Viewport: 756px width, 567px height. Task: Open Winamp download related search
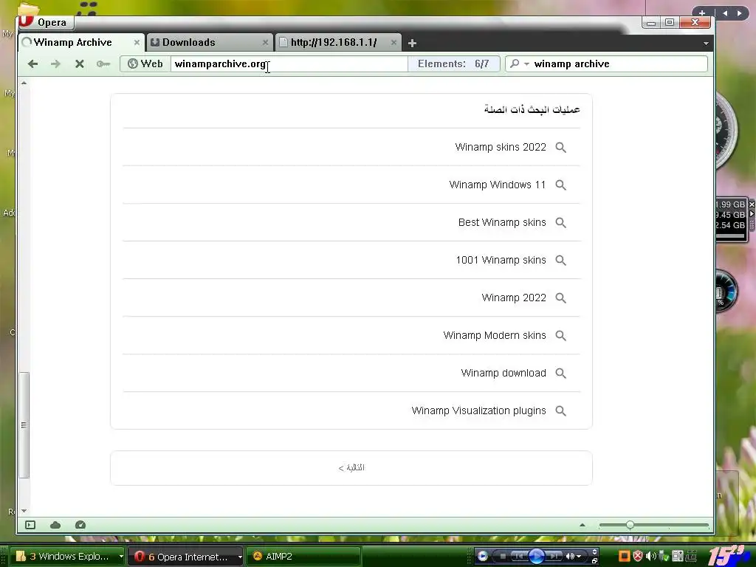504,373
